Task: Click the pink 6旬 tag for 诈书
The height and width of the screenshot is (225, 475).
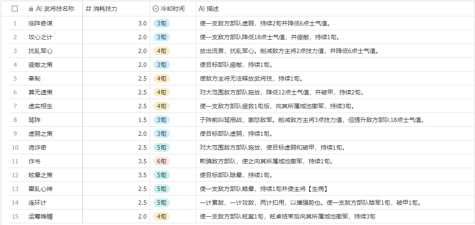Action: coord(162,161)
